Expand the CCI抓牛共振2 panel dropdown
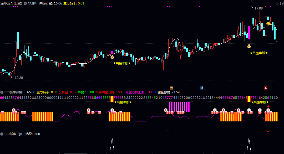Viewport: 284px width, 154px height. 2,134
